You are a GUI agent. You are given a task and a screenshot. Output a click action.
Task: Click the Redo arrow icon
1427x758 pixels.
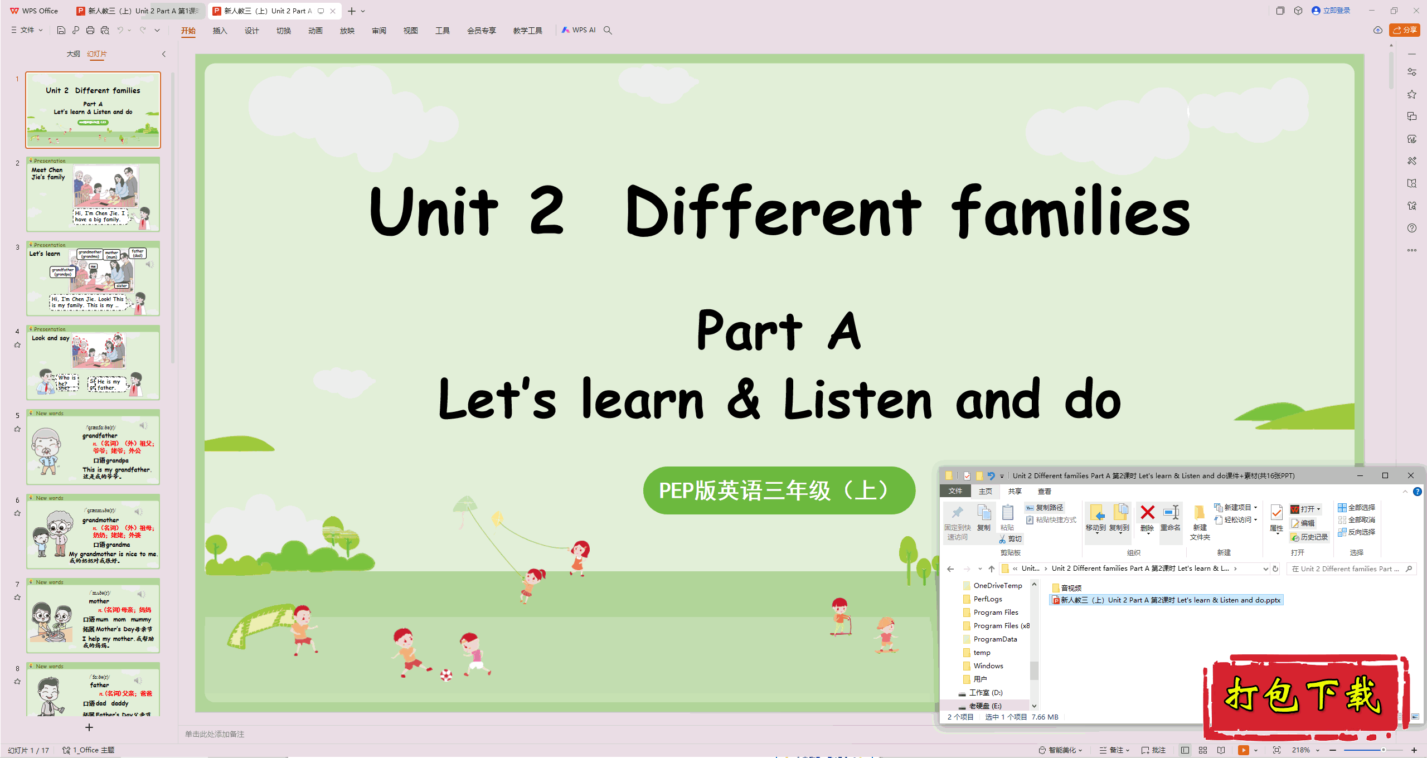tap(143, 30)
